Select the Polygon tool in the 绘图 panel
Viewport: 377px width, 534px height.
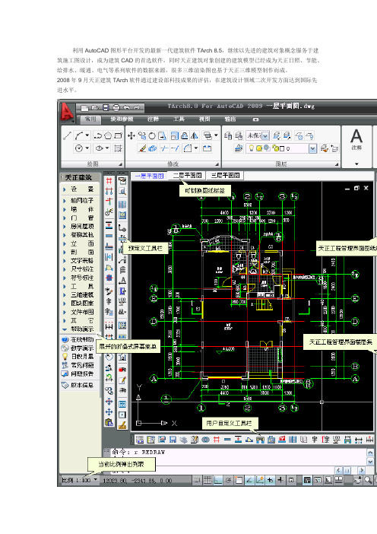tap(108, 135)
